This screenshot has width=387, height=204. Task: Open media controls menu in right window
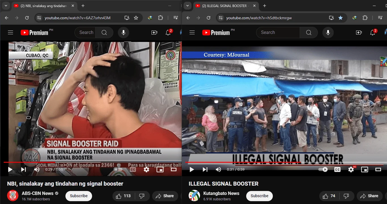tap(380, 18)
